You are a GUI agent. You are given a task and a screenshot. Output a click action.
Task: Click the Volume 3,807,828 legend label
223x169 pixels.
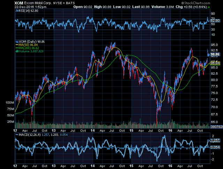click(x=31, y=51)
